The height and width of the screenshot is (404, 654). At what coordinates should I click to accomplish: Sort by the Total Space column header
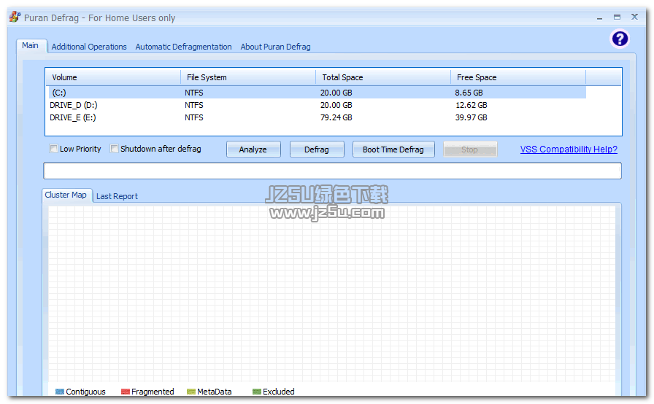(383, 77)
